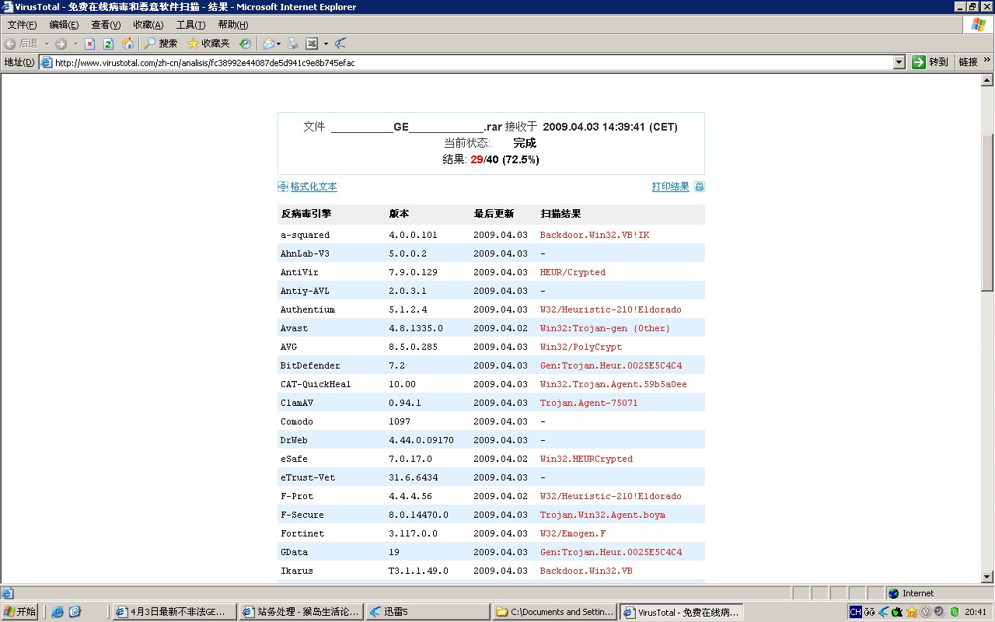The height and width of the screenshot is (622, 995).
Task: Click the W32/Emogen.F Fortinet result
Action: click(573, 533)
